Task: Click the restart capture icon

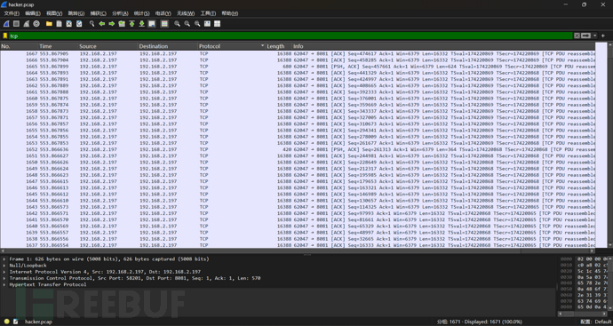Action: [x=26, y=24]
